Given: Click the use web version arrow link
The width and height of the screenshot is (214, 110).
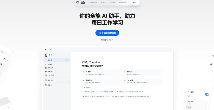Looking at the screenshot, I should 107,40.
